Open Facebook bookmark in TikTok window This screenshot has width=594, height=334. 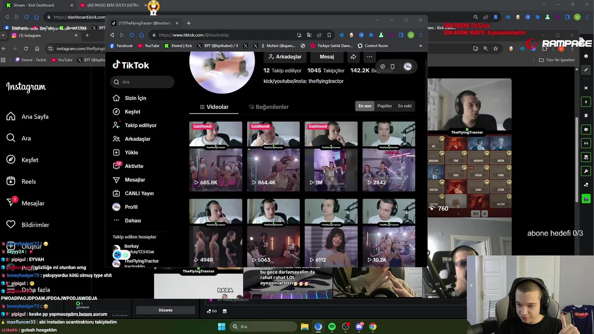121,46
